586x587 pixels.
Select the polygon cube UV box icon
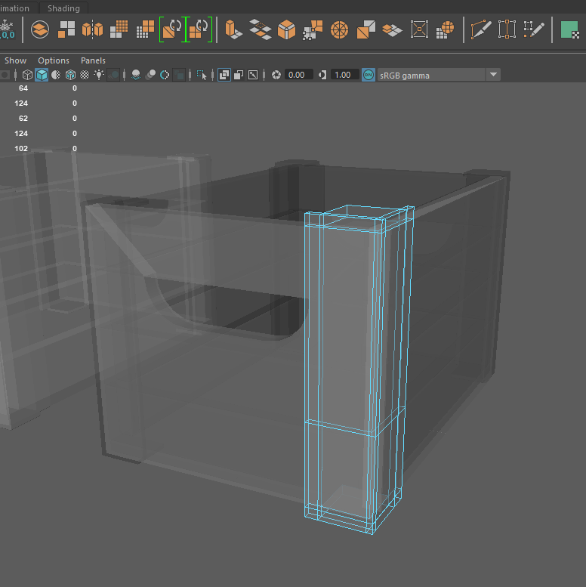(287, 30)
